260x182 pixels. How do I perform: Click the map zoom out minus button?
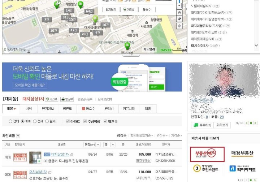click(179, 6)
